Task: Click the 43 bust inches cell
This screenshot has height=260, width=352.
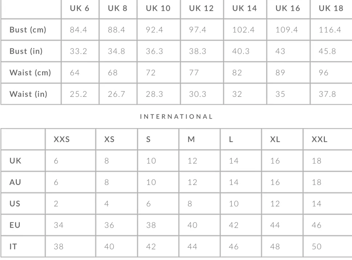Action: pos(288,51)
